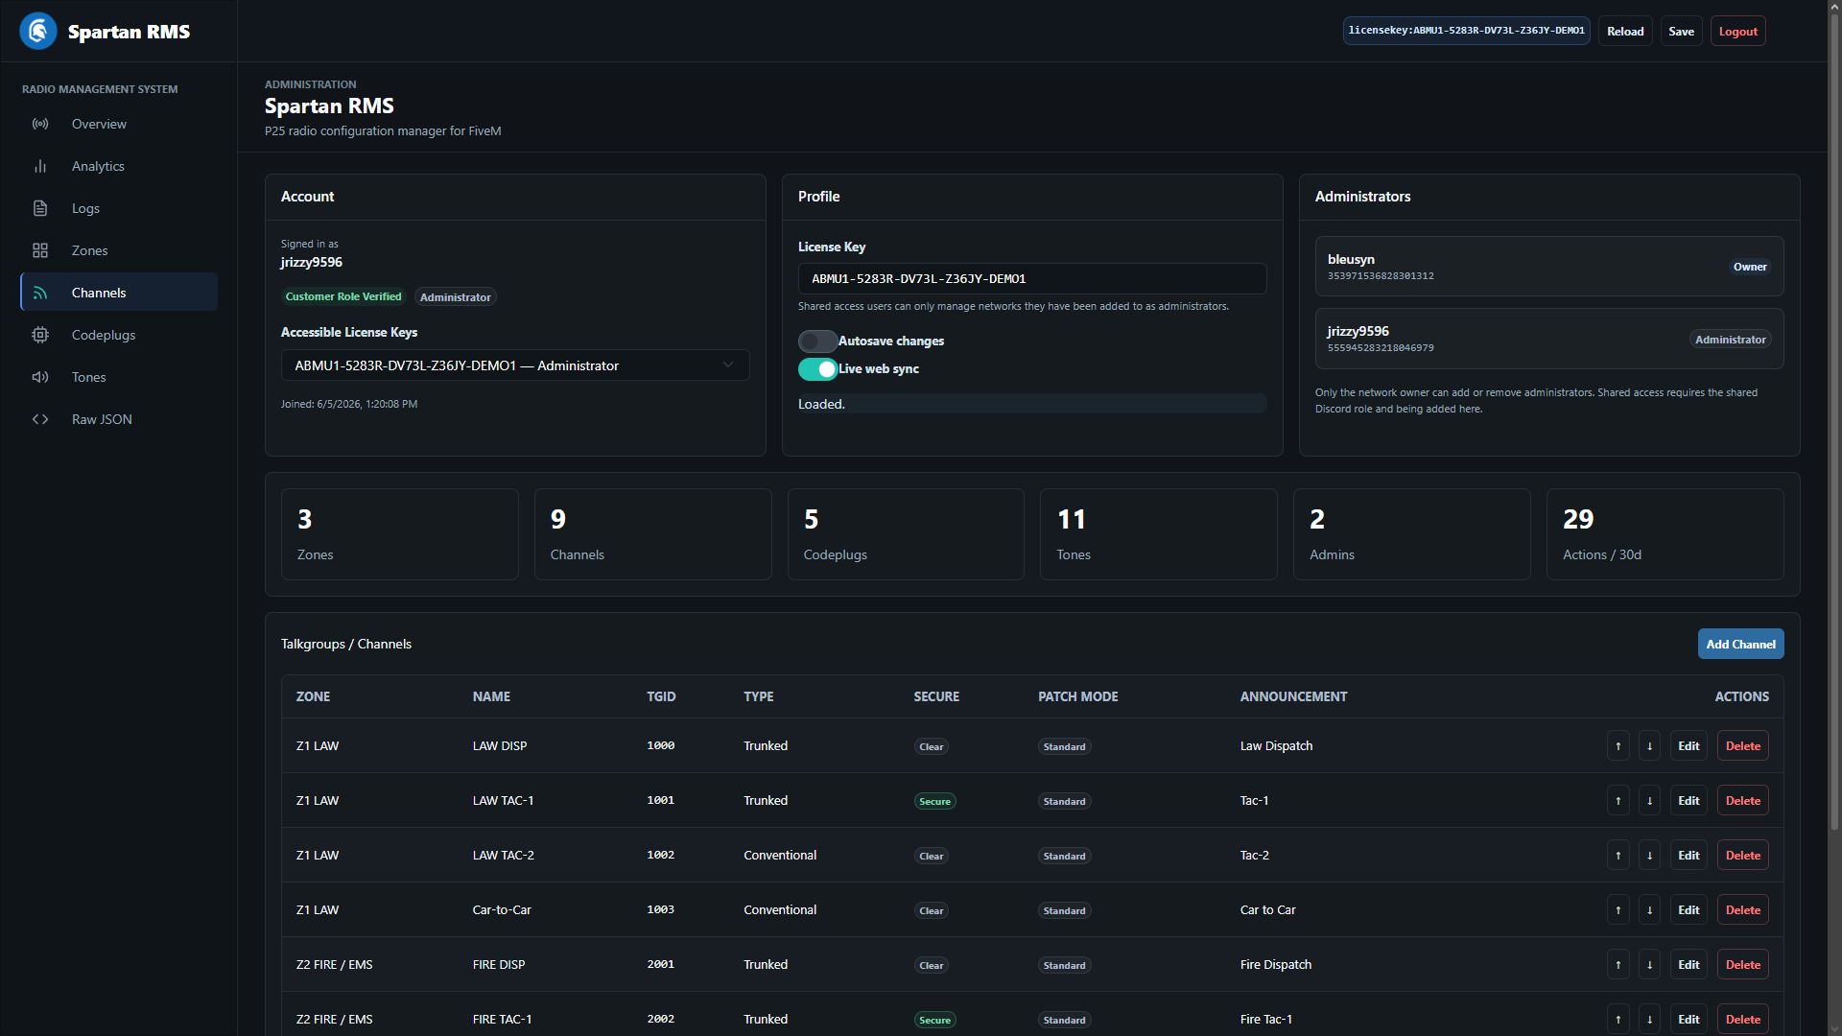Screen dimensions: 1842x1036
Task: Click TGID 1002 cell
Action: [660, 856]
